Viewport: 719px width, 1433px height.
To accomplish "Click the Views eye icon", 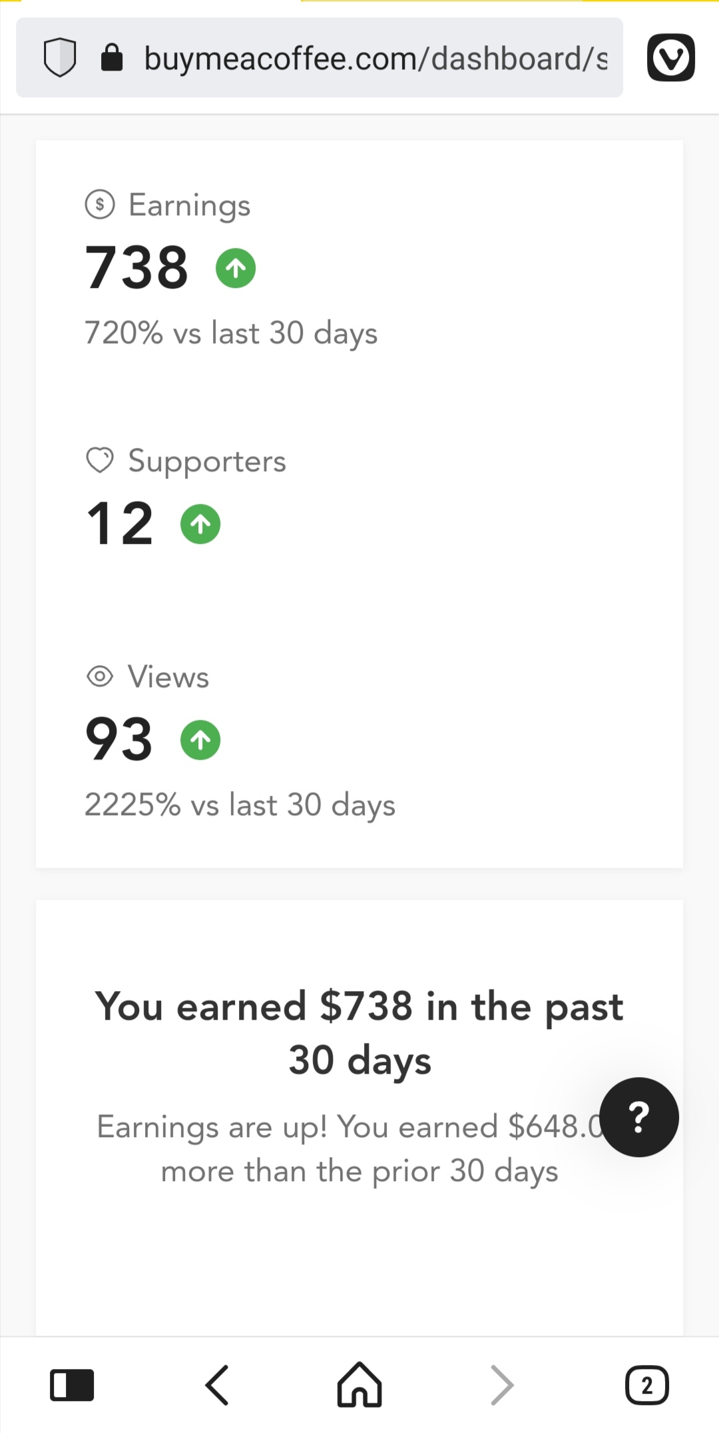I will pos(100,677).
